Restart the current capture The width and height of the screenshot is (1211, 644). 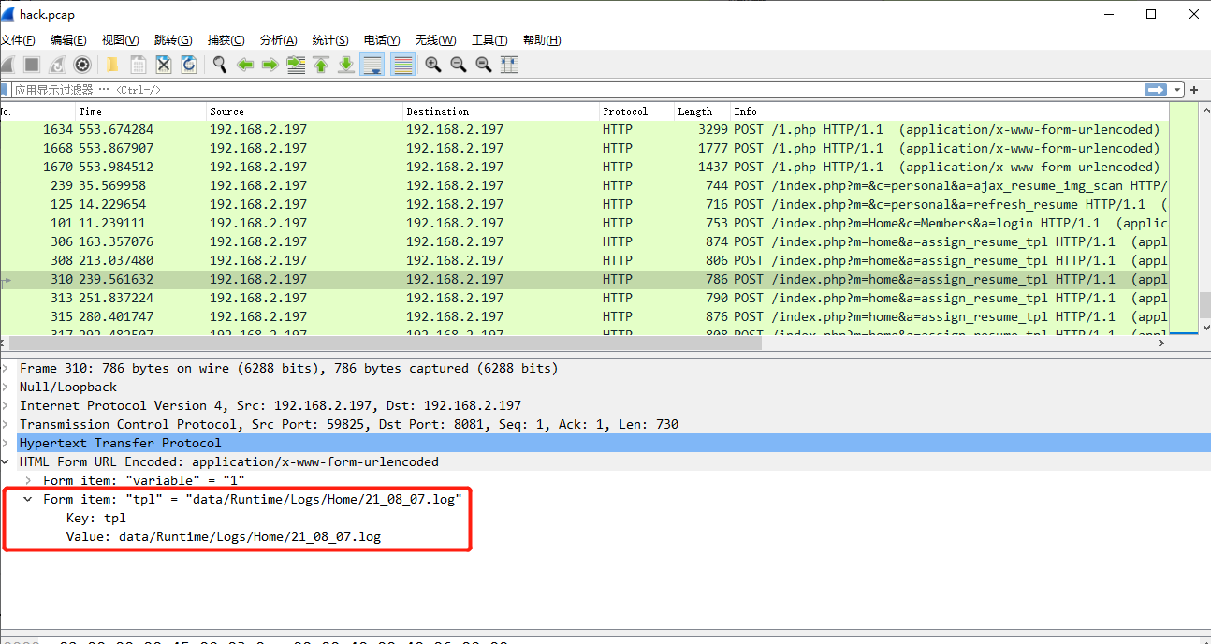[x=57, y=65]
